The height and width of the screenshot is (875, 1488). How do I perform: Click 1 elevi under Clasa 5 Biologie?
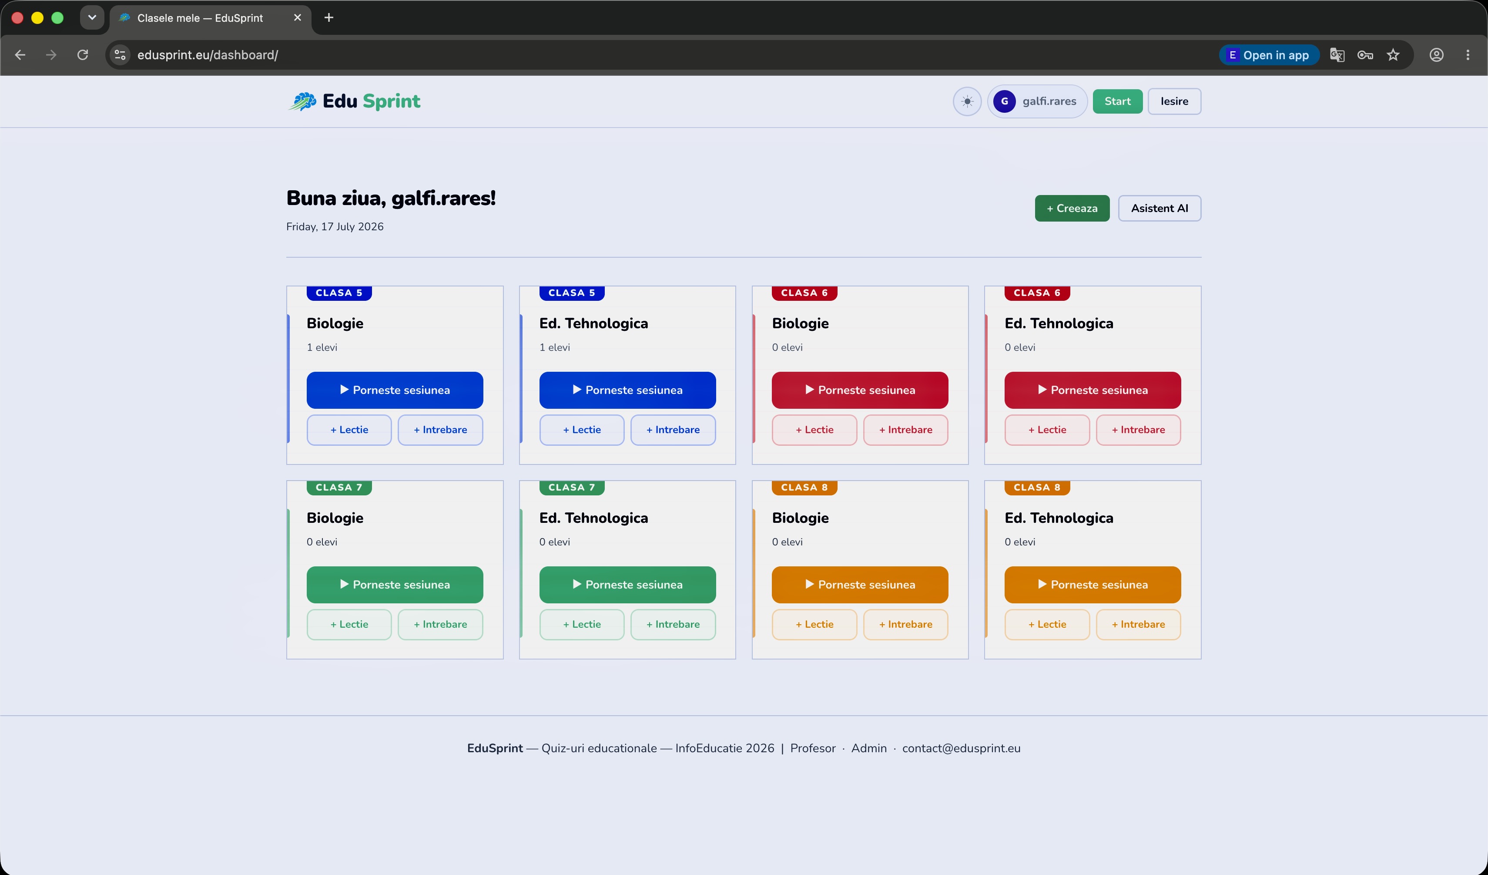pos(322,347)
